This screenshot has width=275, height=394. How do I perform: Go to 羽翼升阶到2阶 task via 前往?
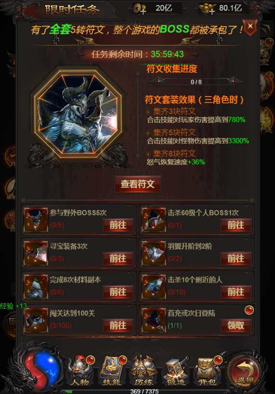(236, 259)
